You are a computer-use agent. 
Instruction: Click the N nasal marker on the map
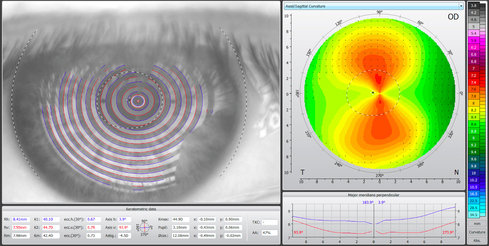(456, 173)
